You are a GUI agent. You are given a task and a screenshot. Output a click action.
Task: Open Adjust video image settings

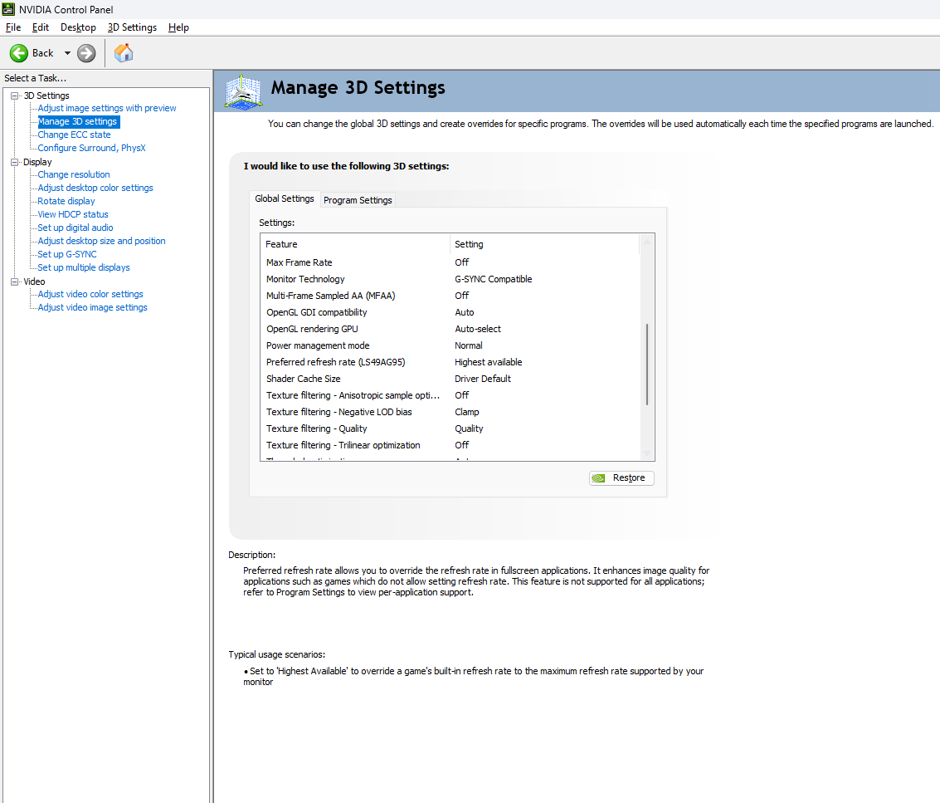coord(92,307)
